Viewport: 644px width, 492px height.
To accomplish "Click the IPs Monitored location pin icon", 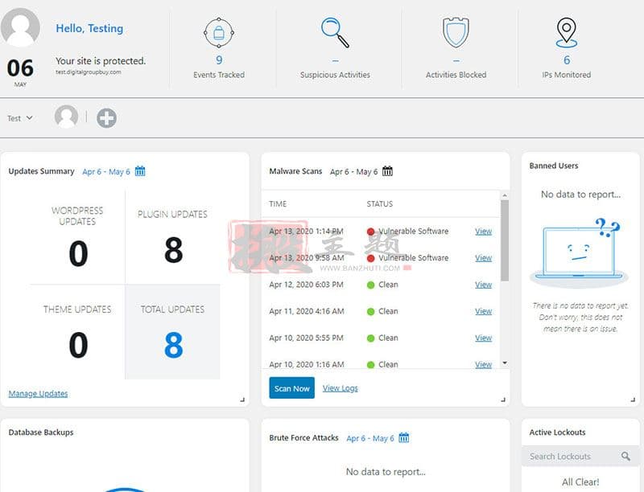I will [567, 32].
